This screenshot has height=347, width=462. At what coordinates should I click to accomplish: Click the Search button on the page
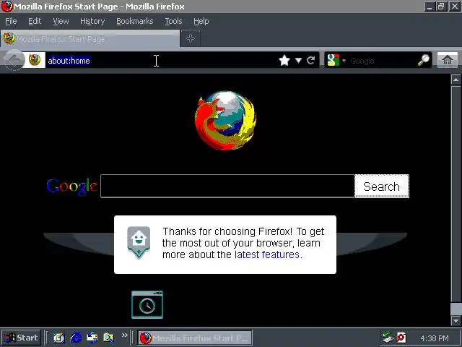click(x=382, y=187)
